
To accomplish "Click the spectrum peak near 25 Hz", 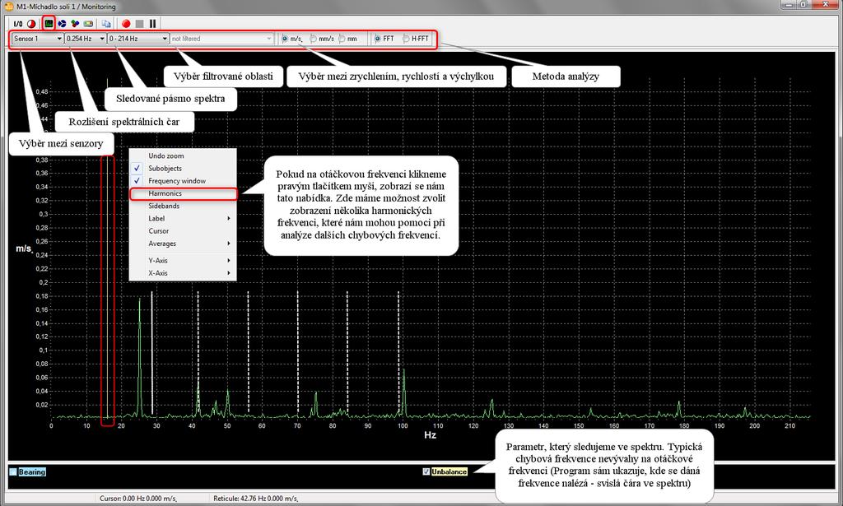I will [x=140, y=357].
